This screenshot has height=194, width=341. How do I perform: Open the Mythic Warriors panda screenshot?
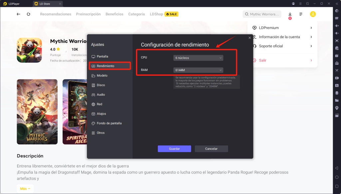pos(37,112)
